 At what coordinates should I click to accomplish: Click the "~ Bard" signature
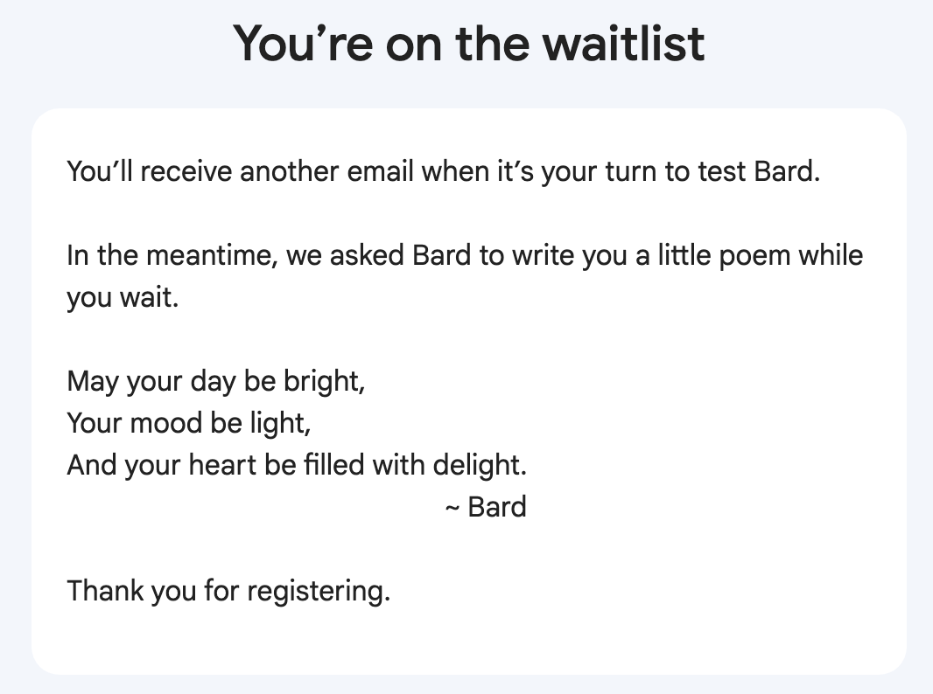(486, 507)
